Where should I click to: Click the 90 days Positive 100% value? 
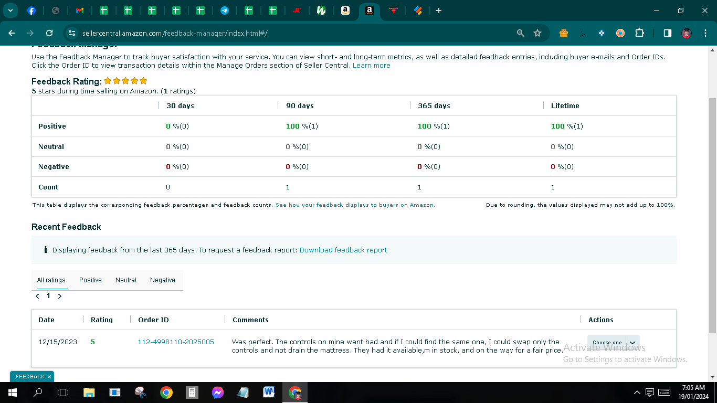[x=302, y=126]
